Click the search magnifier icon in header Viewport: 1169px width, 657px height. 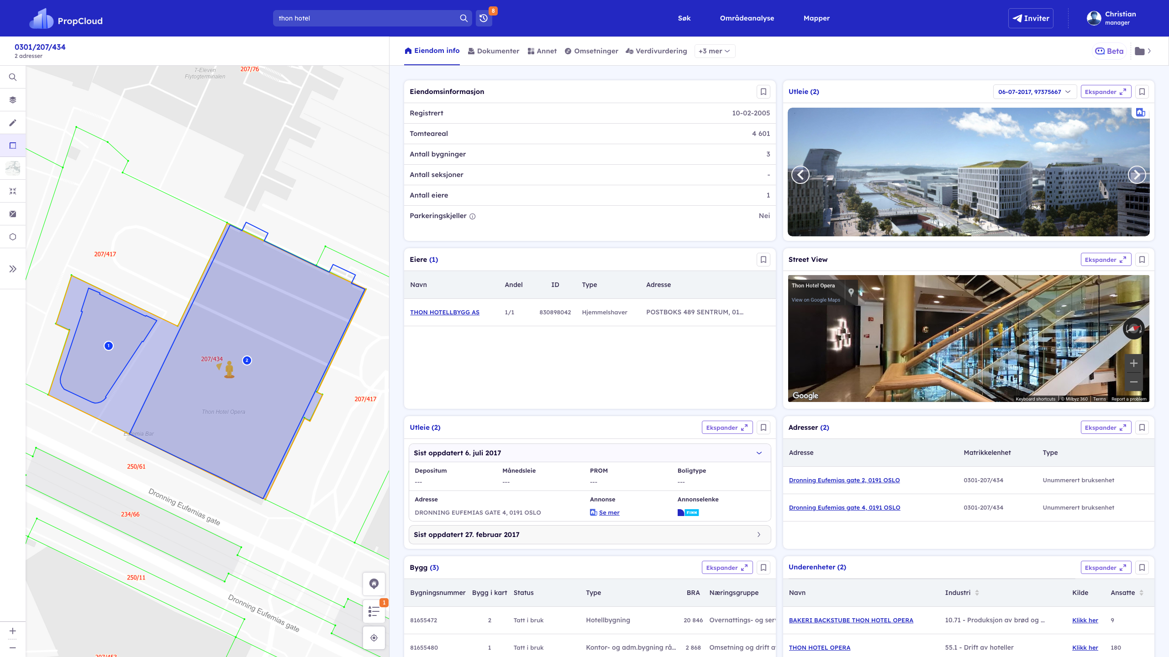463,18
